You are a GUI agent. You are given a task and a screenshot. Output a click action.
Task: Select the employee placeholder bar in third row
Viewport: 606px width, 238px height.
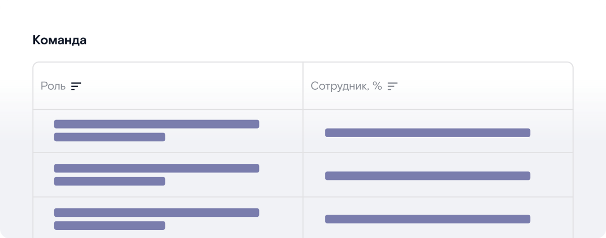tap(427, 219)
